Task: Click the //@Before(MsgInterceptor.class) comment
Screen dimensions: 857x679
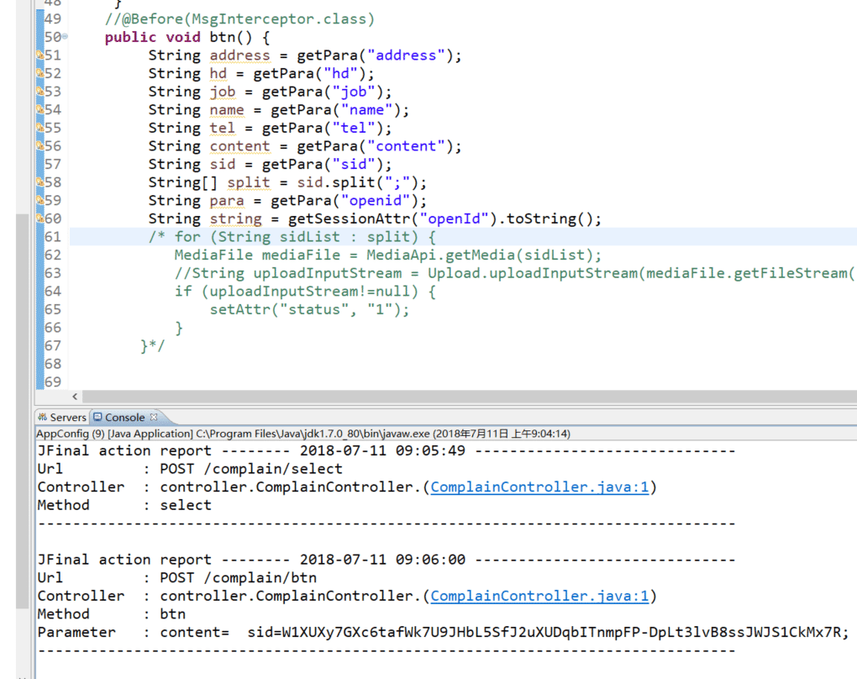Action: click(240, 19)
